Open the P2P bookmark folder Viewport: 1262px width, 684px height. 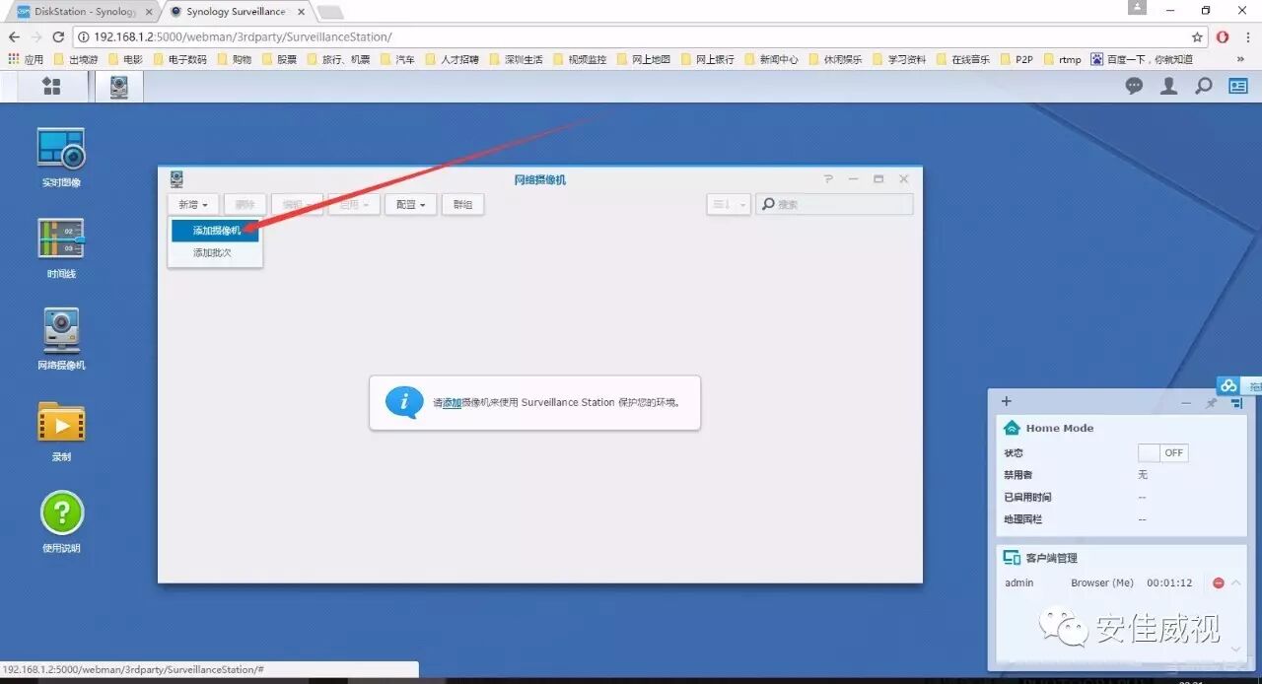click(x=1016, y=59)
